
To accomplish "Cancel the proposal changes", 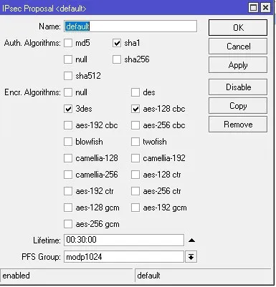I will click(x=238, y=47).
